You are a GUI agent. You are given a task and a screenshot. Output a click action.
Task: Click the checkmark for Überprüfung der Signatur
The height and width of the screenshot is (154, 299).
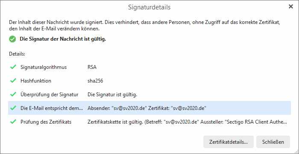(13, 95)
